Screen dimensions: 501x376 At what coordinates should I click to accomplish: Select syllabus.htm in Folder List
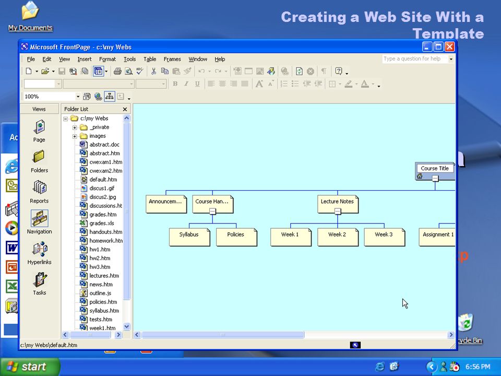(104, 310)
